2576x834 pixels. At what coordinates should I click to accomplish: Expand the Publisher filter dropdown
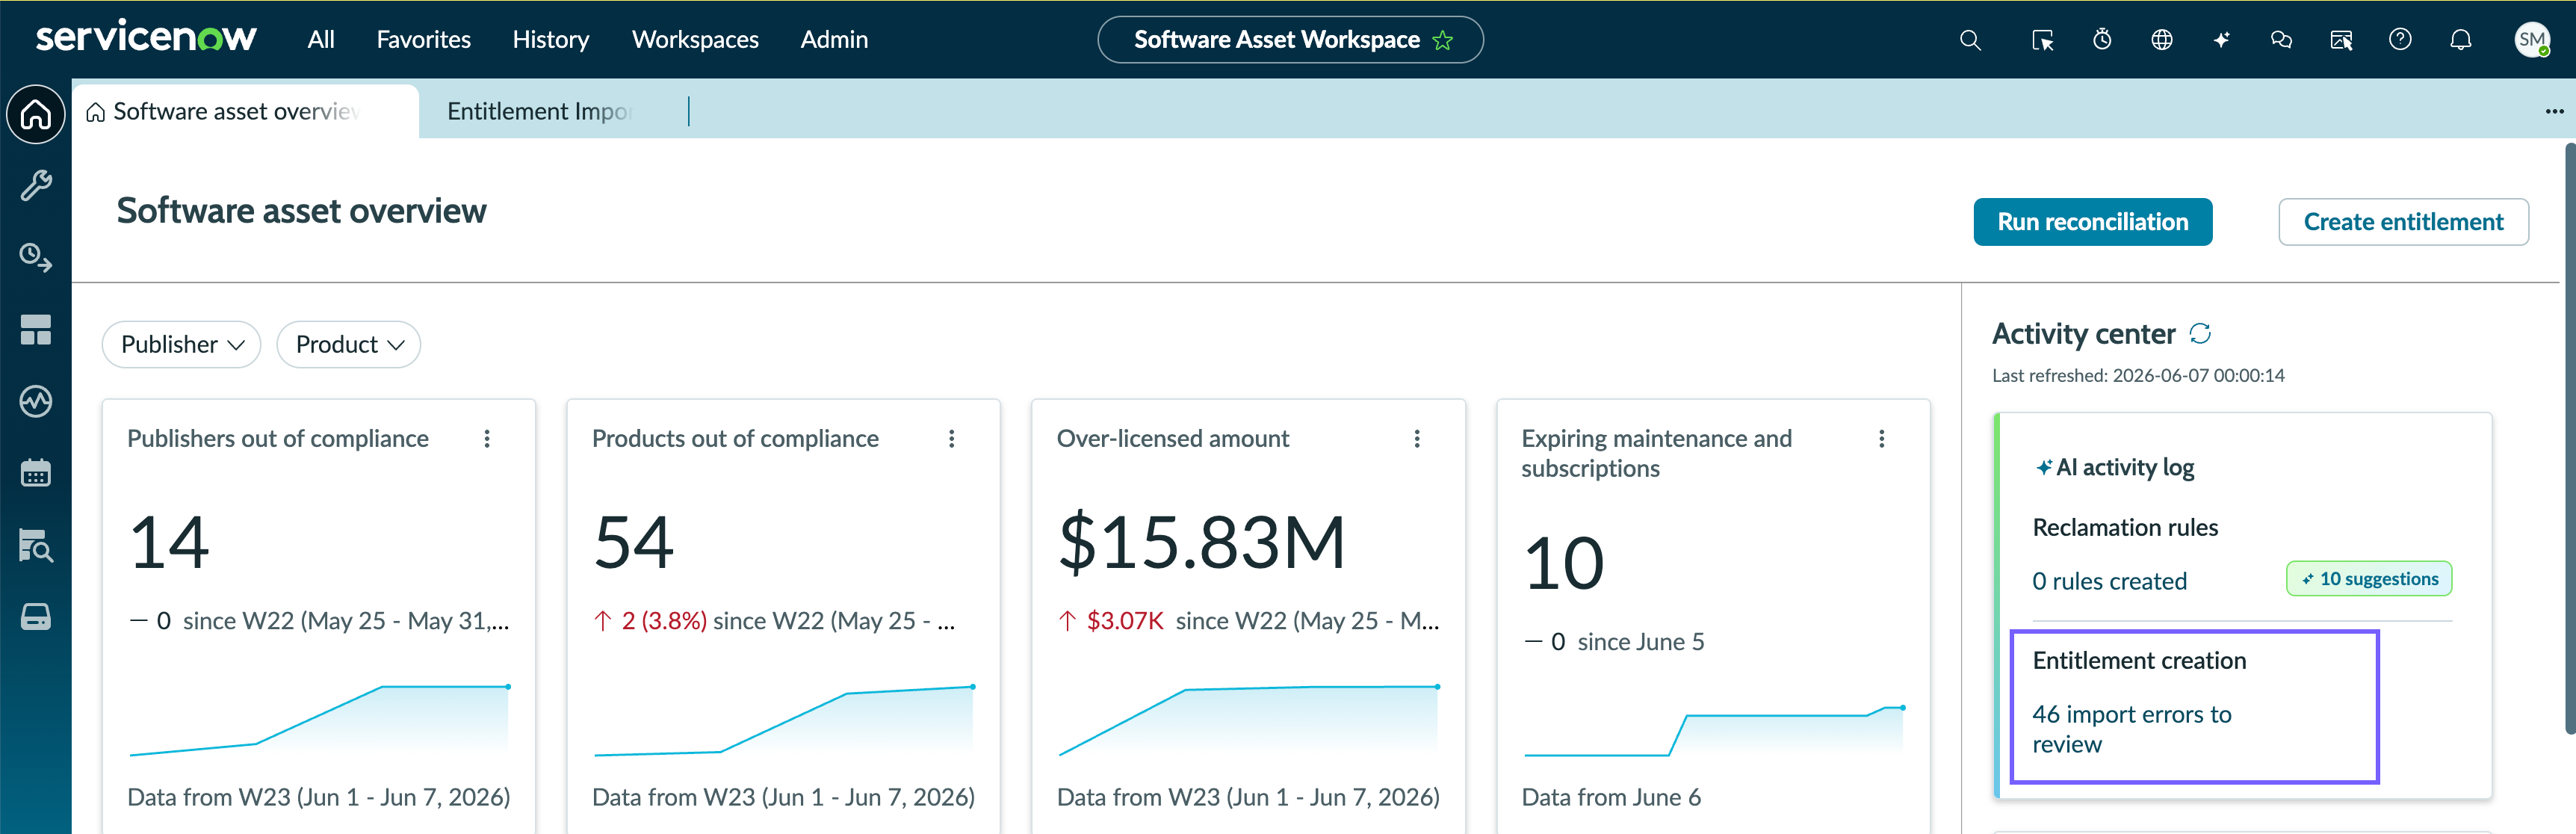(x=182, y=344)
